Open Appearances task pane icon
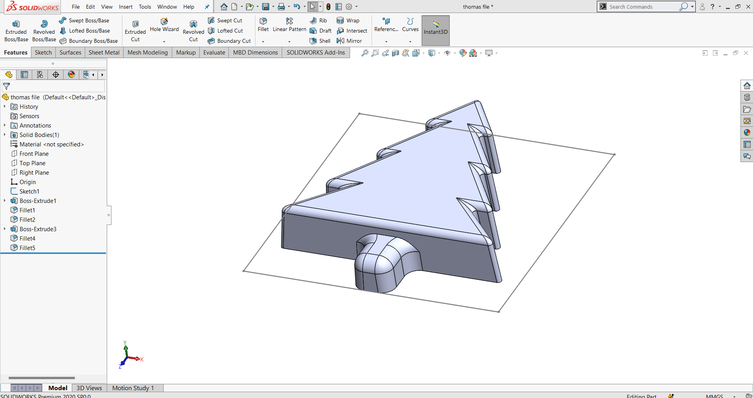 point(747,133)
